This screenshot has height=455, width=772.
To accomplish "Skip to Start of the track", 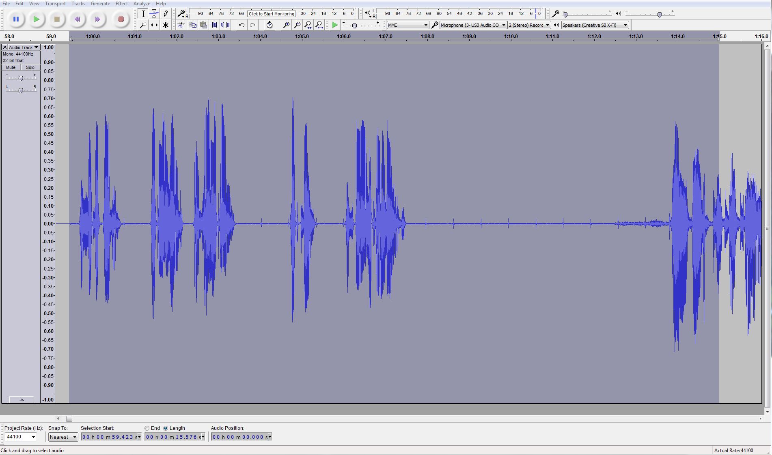I will tap(78, 19).
